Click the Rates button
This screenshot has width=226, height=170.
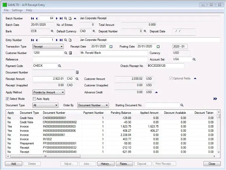point(124,164)
